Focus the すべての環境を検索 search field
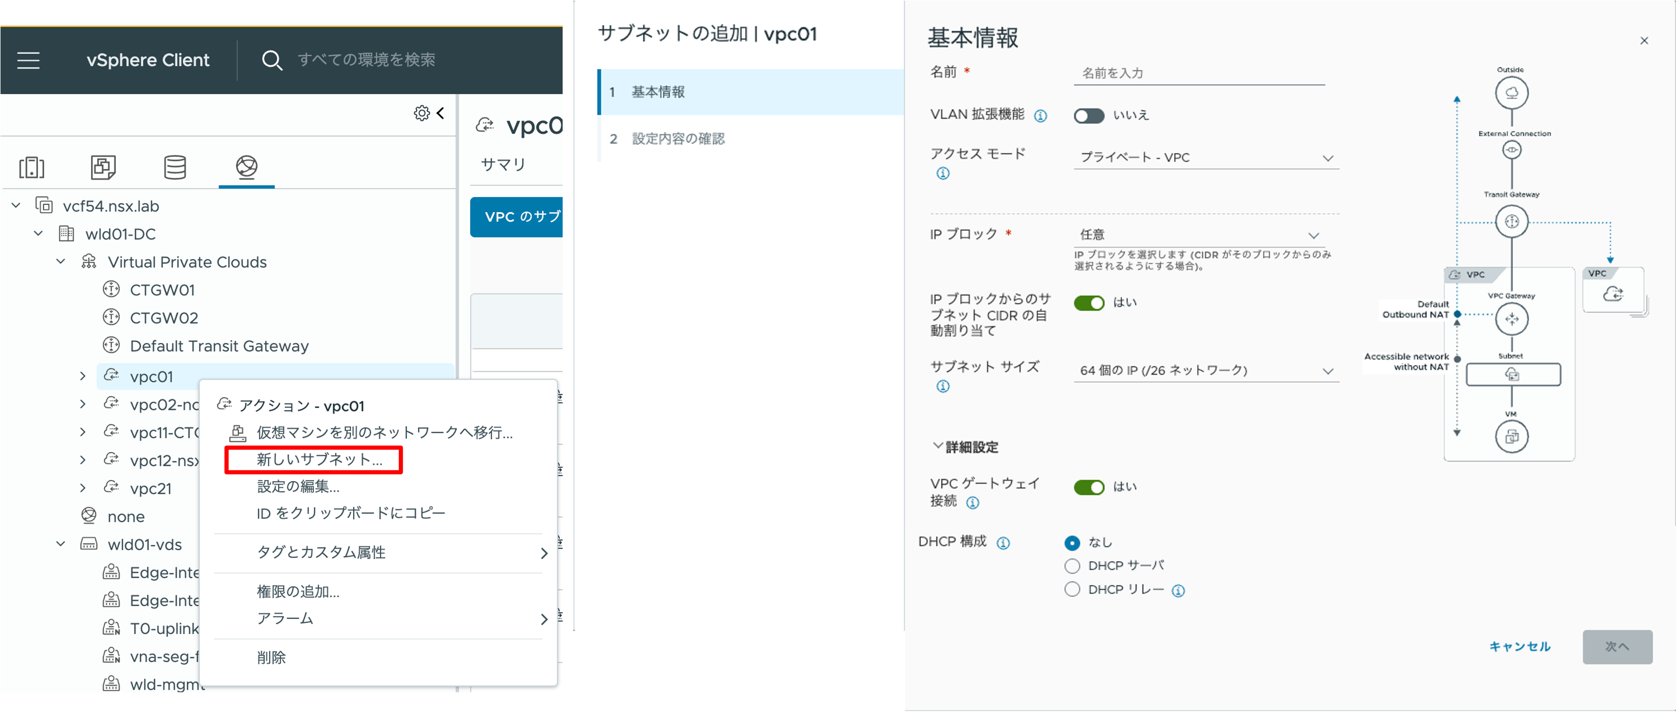Viewport: 1676px width, 712px height. (366, 60)
